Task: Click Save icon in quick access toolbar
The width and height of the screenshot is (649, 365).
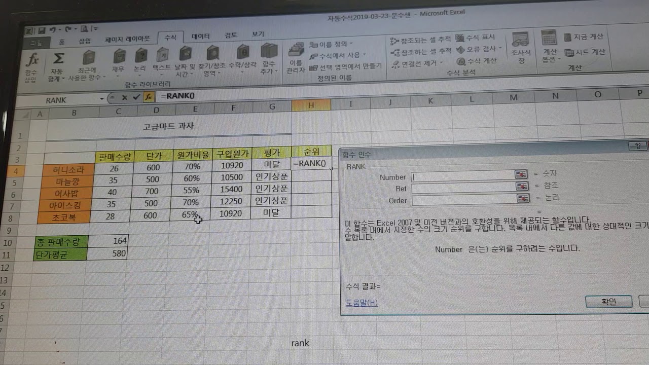Action: pyautogui.click(x=42, y=30)
